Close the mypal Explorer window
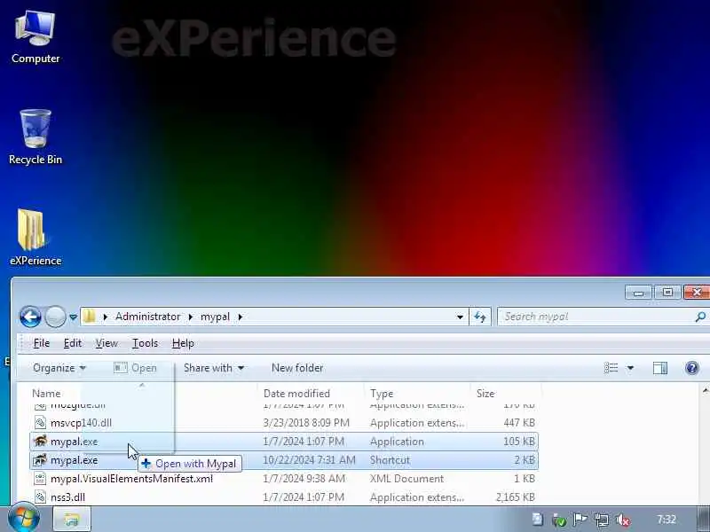The width and height of the screenshot is (710, 532). 697,293
